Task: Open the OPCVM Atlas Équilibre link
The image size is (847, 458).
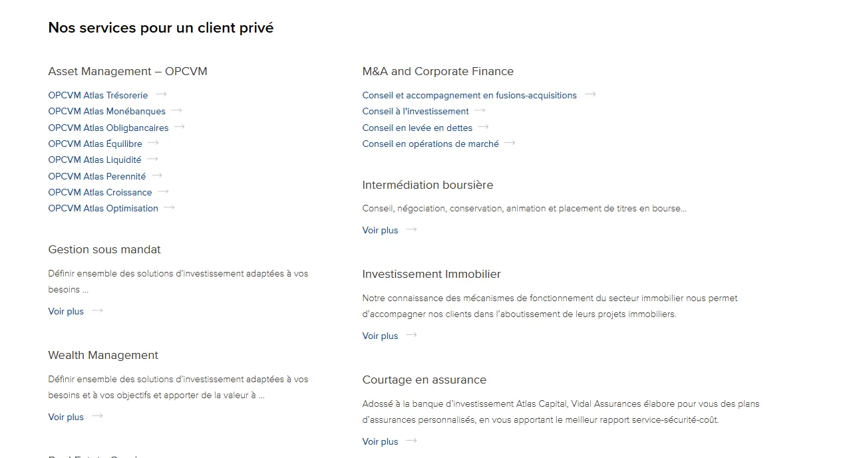Action: [95, 144]
